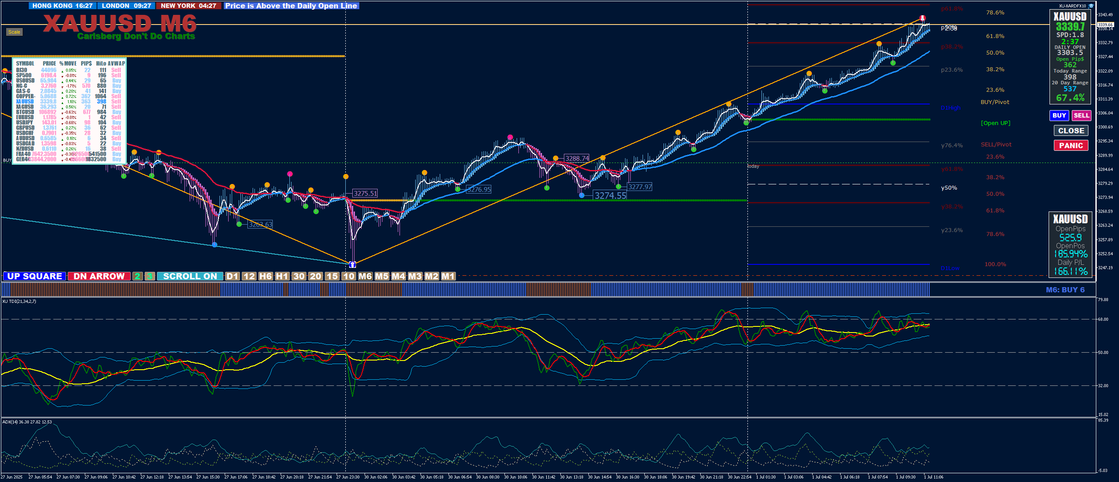The height and width of the screenshot is (482, 1119).
Task: Toggle the DN ARROW marker button
Action: [99, 276]
